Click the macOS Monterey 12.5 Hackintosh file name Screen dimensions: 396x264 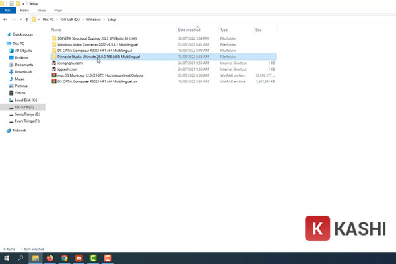click(100, 75)
